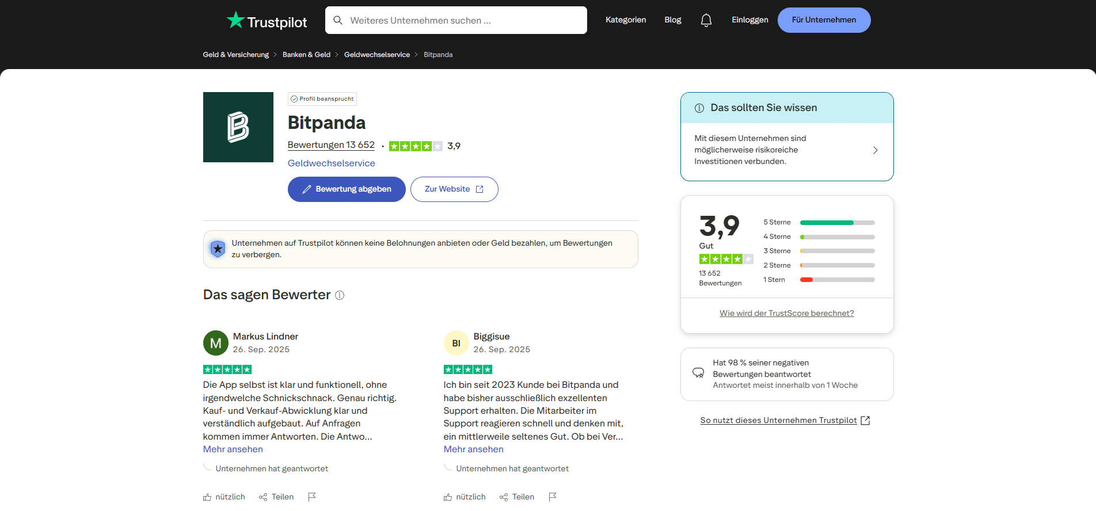This screenshot has width=1096, height=511.
Task: Show company reply under Biggisue's review
Action: [512, 469]
